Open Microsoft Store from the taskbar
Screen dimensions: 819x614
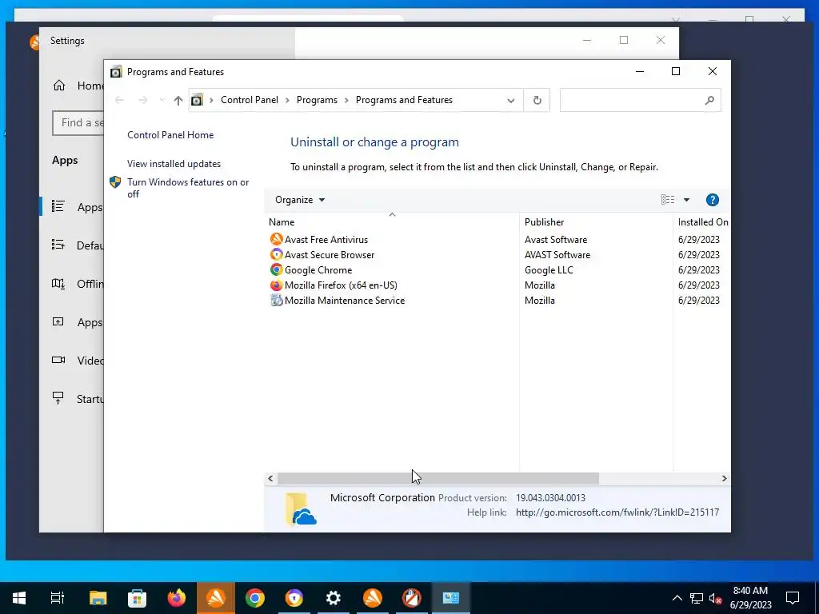(x=137, y=598)
